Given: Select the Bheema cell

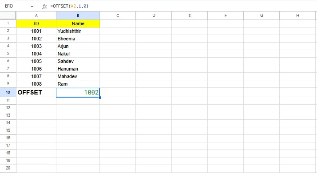Looking at the screenshot, I should point(78,39).
